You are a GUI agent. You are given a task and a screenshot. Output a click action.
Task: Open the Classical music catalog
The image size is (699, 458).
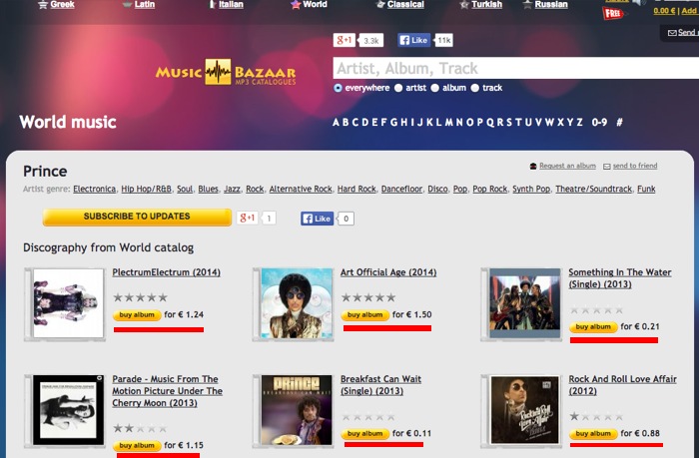pyautogui.click(x=405, y=4)
